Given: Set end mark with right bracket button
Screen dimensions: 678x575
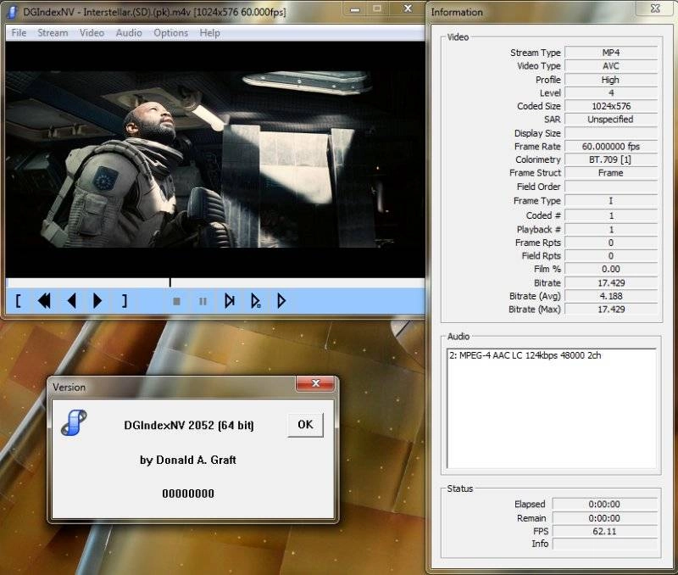Looking at the screenshot, I should click(x=124, y=301).
